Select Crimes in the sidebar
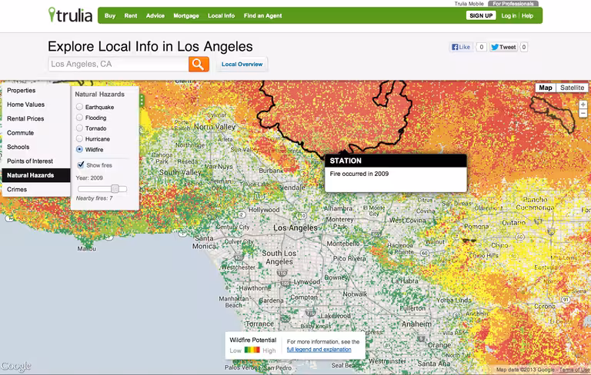This screenshot has width=591, height=375. 36,189
